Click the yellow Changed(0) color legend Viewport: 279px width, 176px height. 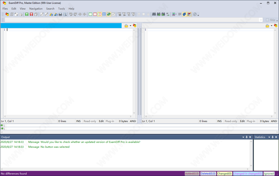click(x=225, y=174)
